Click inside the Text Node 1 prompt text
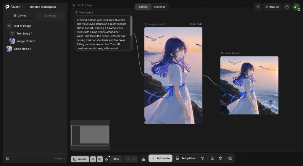 [102, 34]
